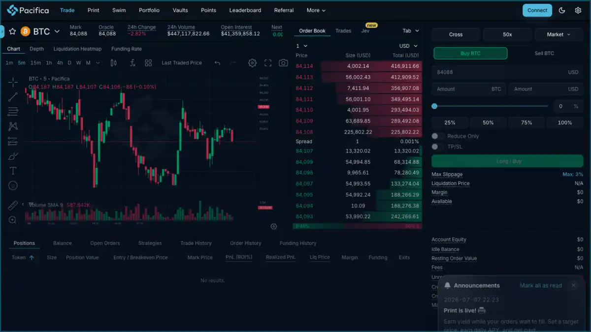Open chart settings with the gear icon
Viewport: 591px width, 332px height.
(252, 63)
